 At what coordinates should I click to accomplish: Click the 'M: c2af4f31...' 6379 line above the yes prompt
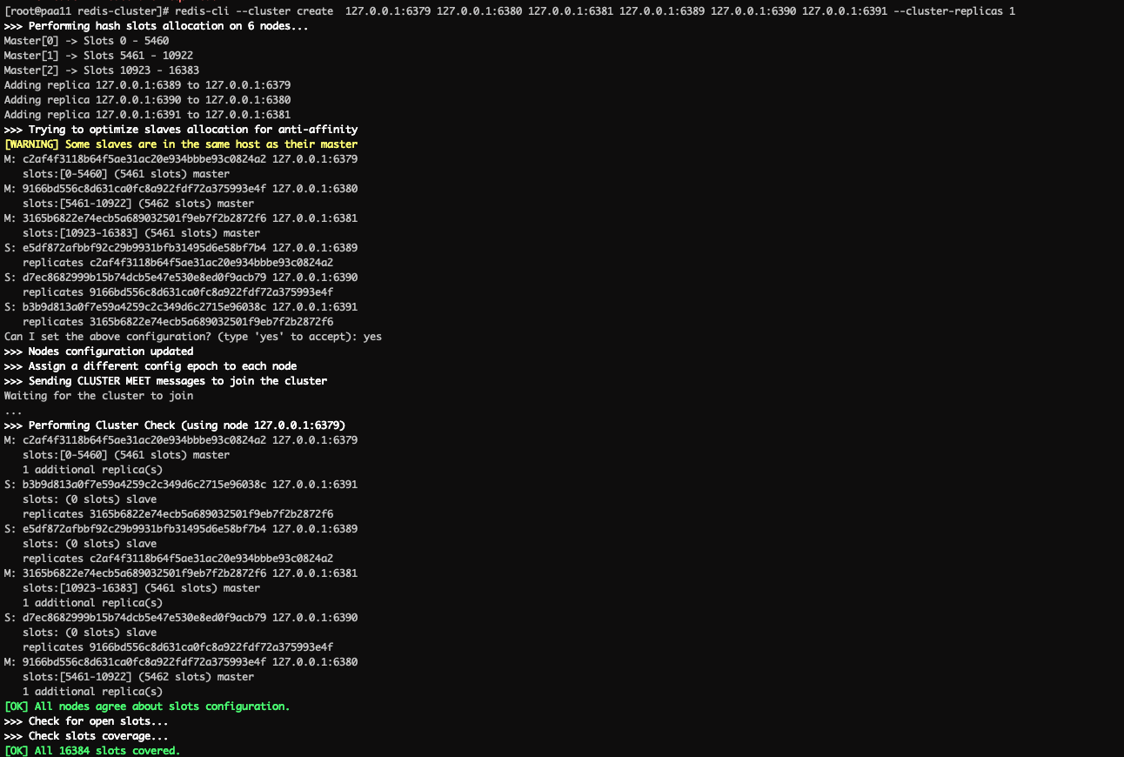(x=181, y=159)
